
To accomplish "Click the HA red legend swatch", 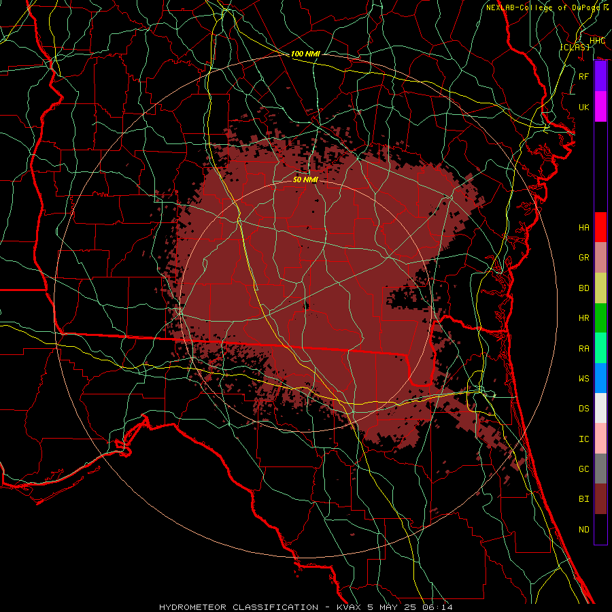I will point(600,227).
